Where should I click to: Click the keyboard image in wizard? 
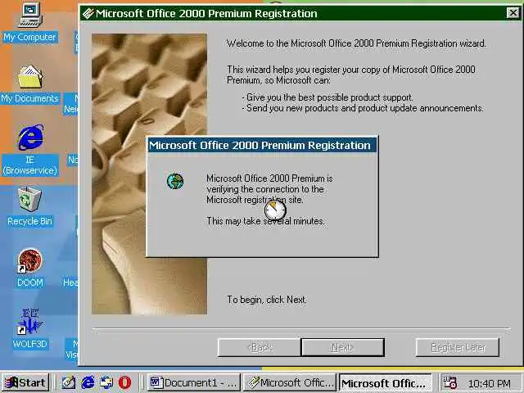click(x=149, y=174)
